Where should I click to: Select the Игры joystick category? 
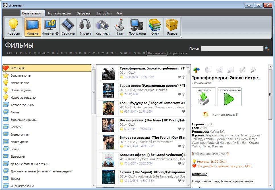[119, 27]
